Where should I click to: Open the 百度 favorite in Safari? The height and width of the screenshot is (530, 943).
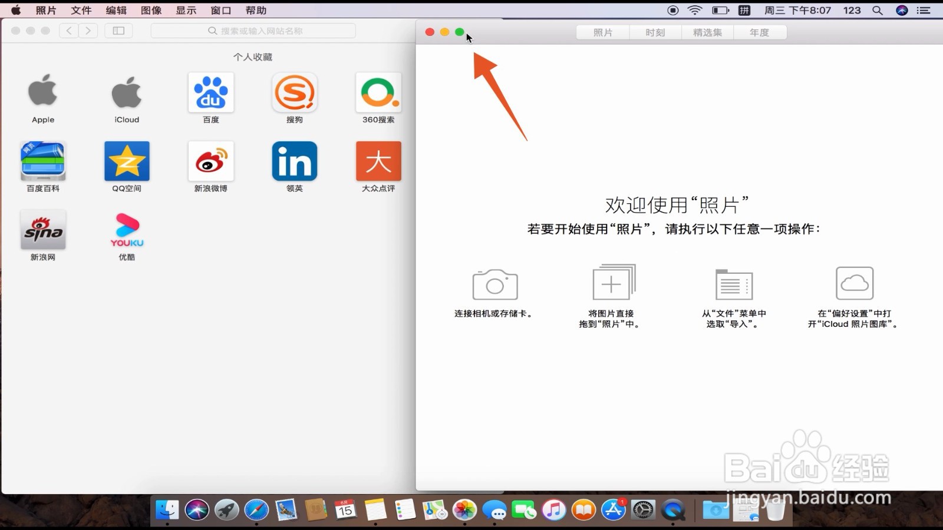coord(211,92)
